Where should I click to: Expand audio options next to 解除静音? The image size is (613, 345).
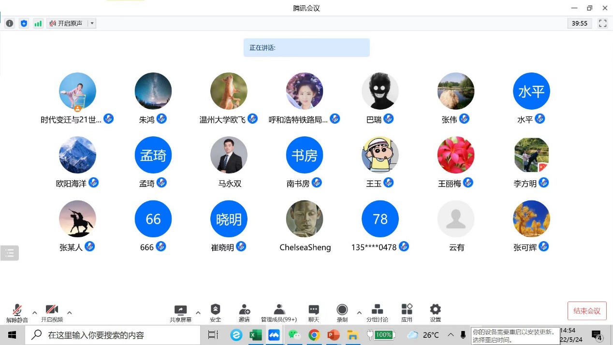point(35,313)
